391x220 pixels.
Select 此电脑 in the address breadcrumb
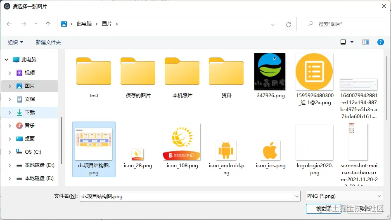pyautogui.click(x=84, y=24)
